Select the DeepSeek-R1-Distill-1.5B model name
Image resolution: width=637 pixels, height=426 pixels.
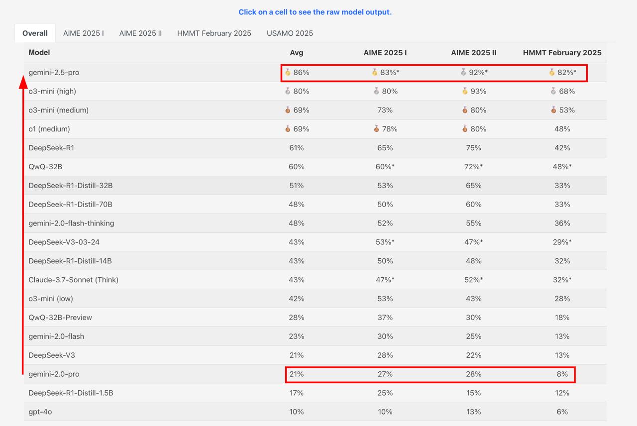(x=71, y=393)
